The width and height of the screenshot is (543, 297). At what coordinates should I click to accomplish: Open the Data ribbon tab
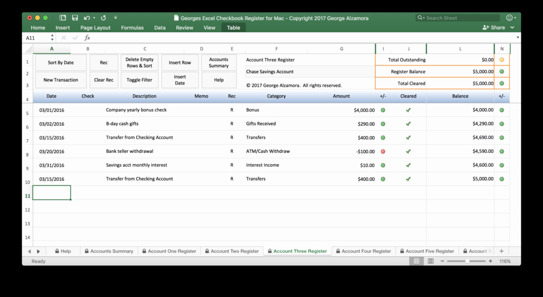tap(160, 28)
